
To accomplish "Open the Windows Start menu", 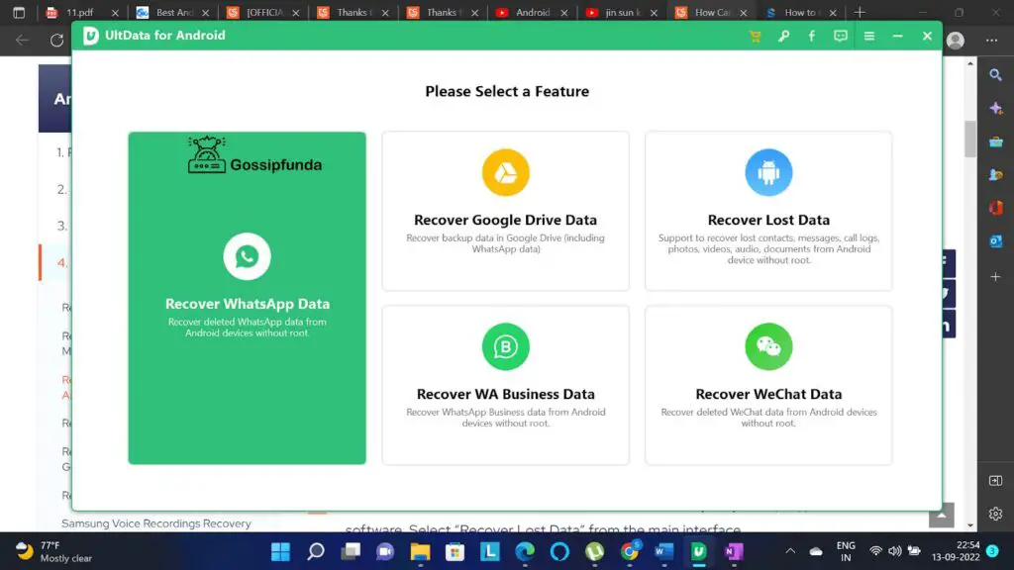I will coord(280,551).
